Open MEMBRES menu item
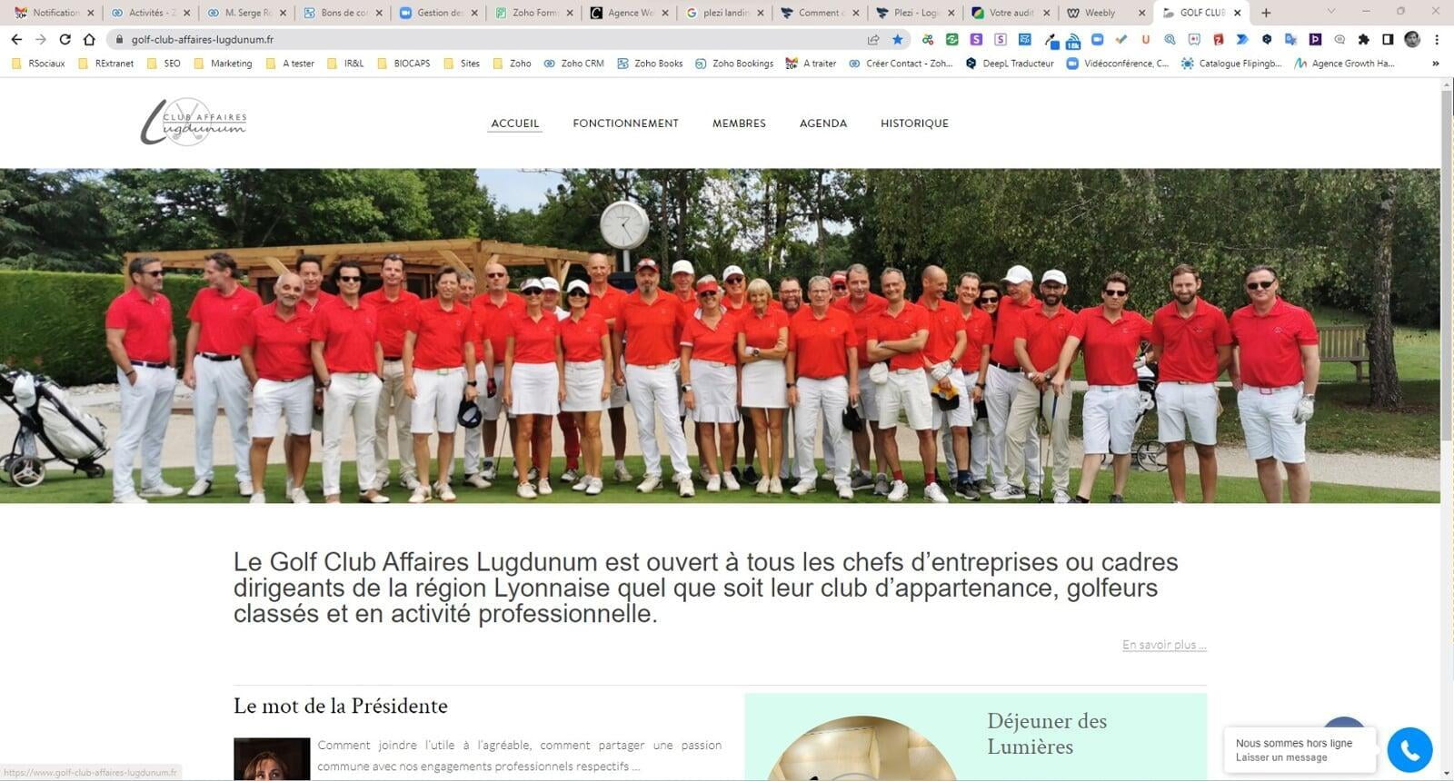Screen dimensions: 1454x781 pyautogui.click(x=739, y=124)
